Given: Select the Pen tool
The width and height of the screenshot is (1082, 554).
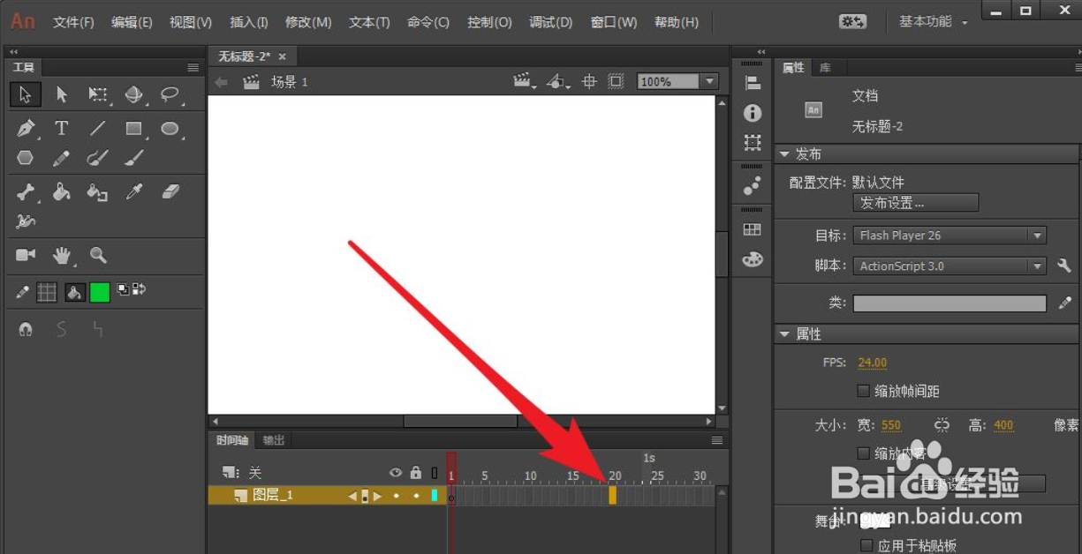Looking at the screenshot, I should point(26,129).
